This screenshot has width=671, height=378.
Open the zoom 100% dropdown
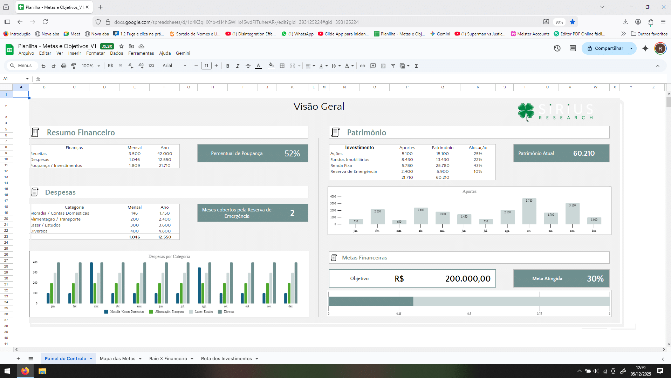tap(91, 66)
